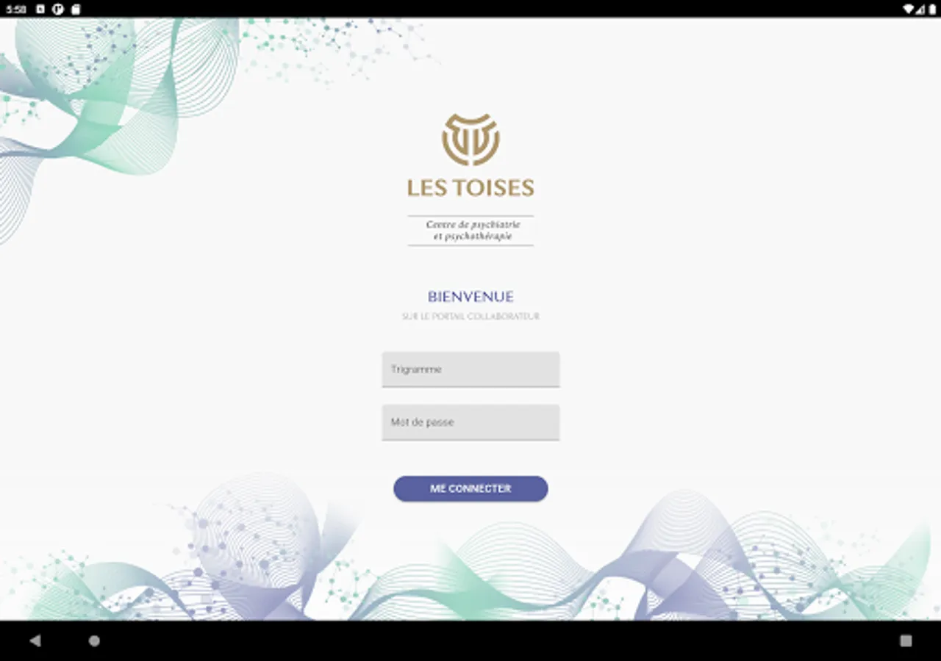Click the LES TOISES title text

(470, 188)
